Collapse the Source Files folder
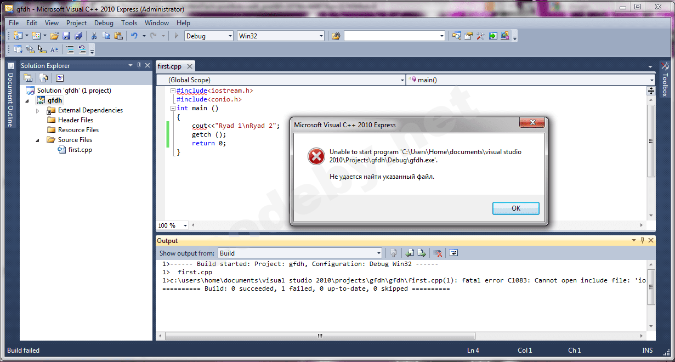The image size is (675, 362). [x=38, y=140]
